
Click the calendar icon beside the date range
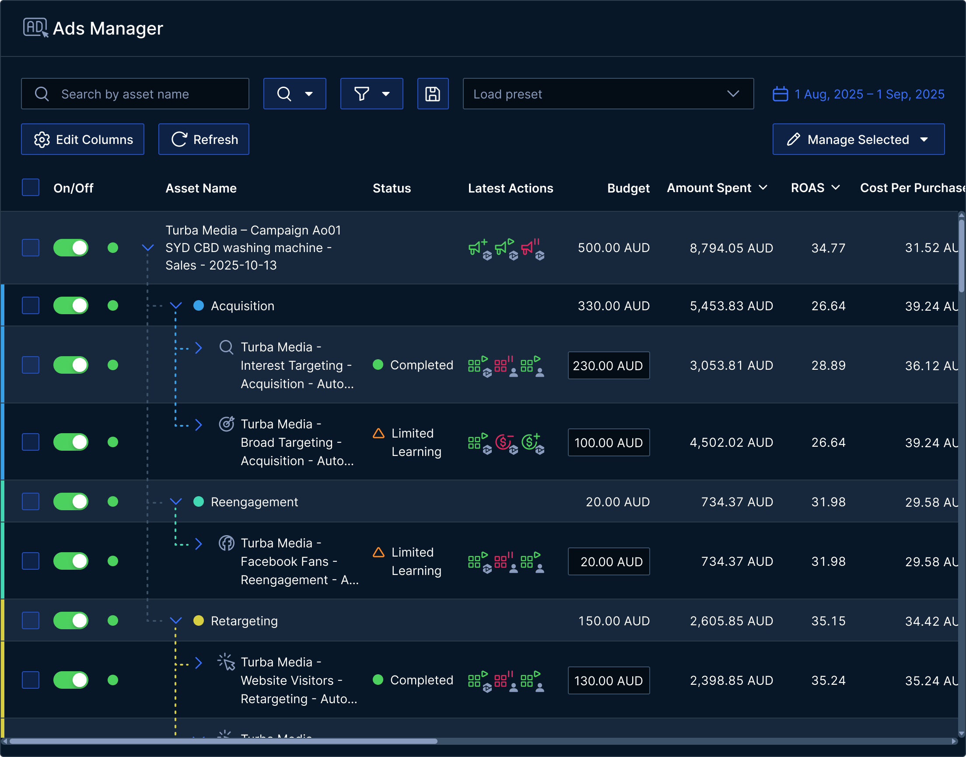(780, 94)
